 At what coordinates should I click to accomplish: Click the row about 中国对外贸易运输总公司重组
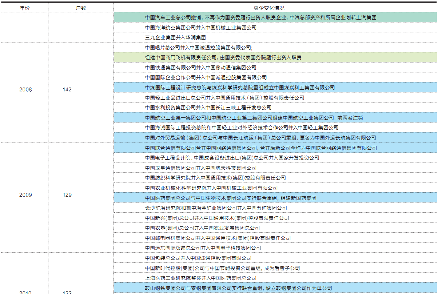click(x=275, y=137)
